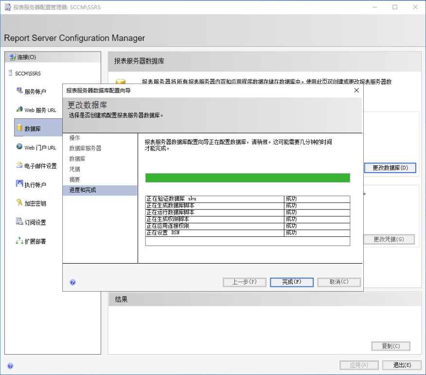Open Web 服务 URL page label

tap(40, 110)
